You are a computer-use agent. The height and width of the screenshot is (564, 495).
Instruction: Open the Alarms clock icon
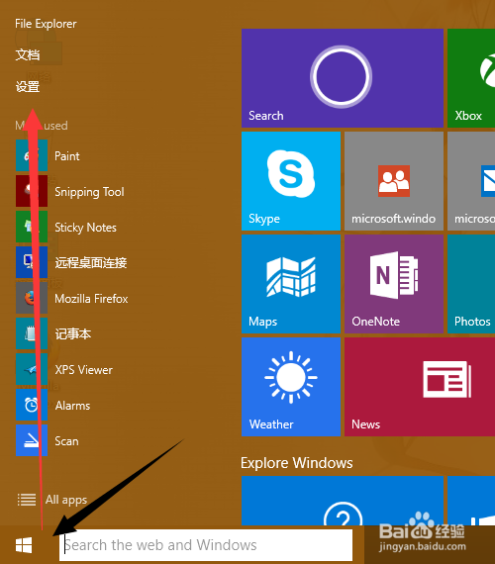tap(32, 405)
